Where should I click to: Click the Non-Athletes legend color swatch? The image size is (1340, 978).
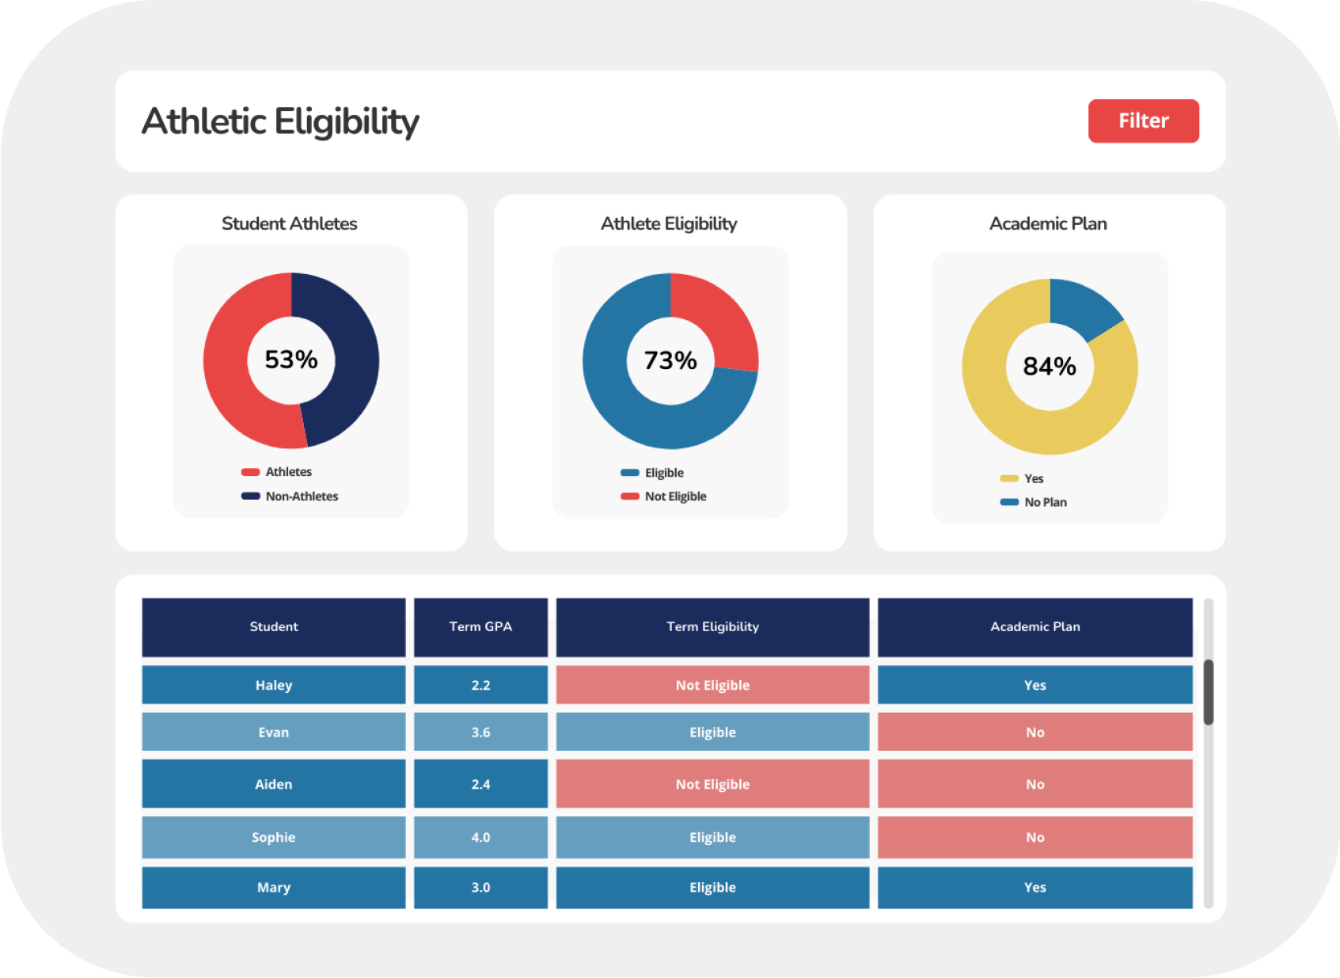point(250,497)
